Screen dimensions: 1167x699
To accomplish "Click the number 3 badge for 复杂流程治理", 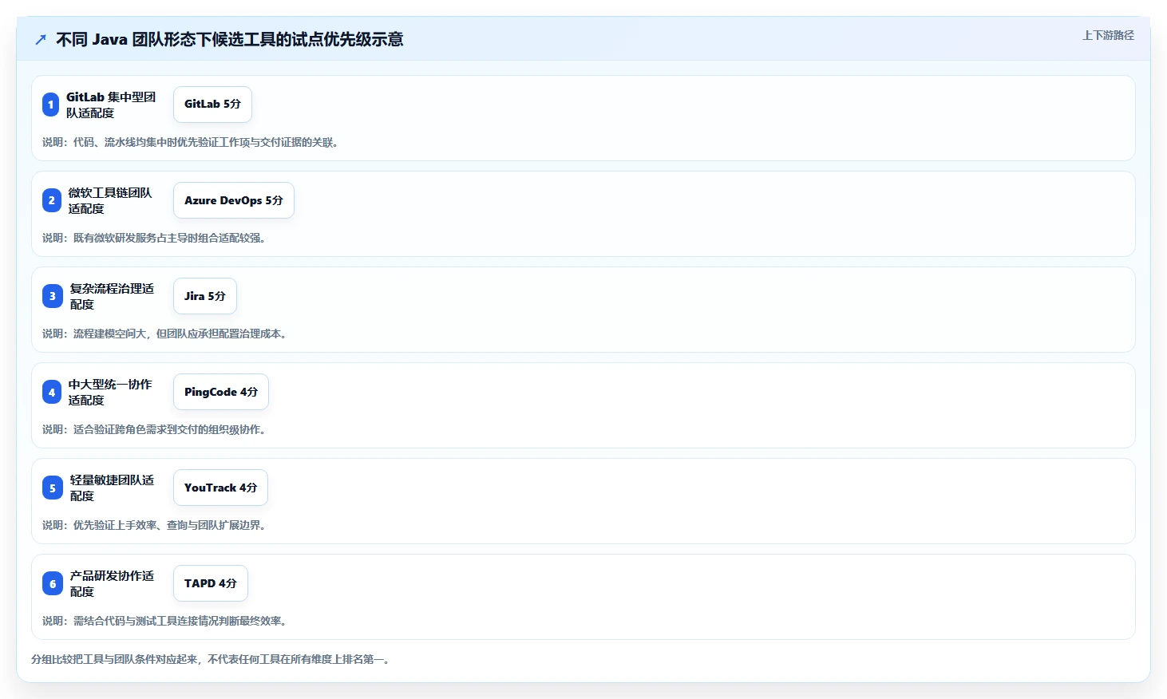I will pyautogui.click(x=52, y=296).
